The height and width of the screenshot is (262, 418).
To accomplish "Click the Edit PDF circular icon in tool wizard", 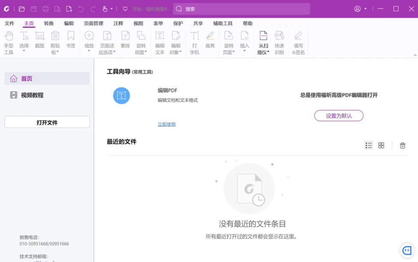I will click(x=121, y=95).
